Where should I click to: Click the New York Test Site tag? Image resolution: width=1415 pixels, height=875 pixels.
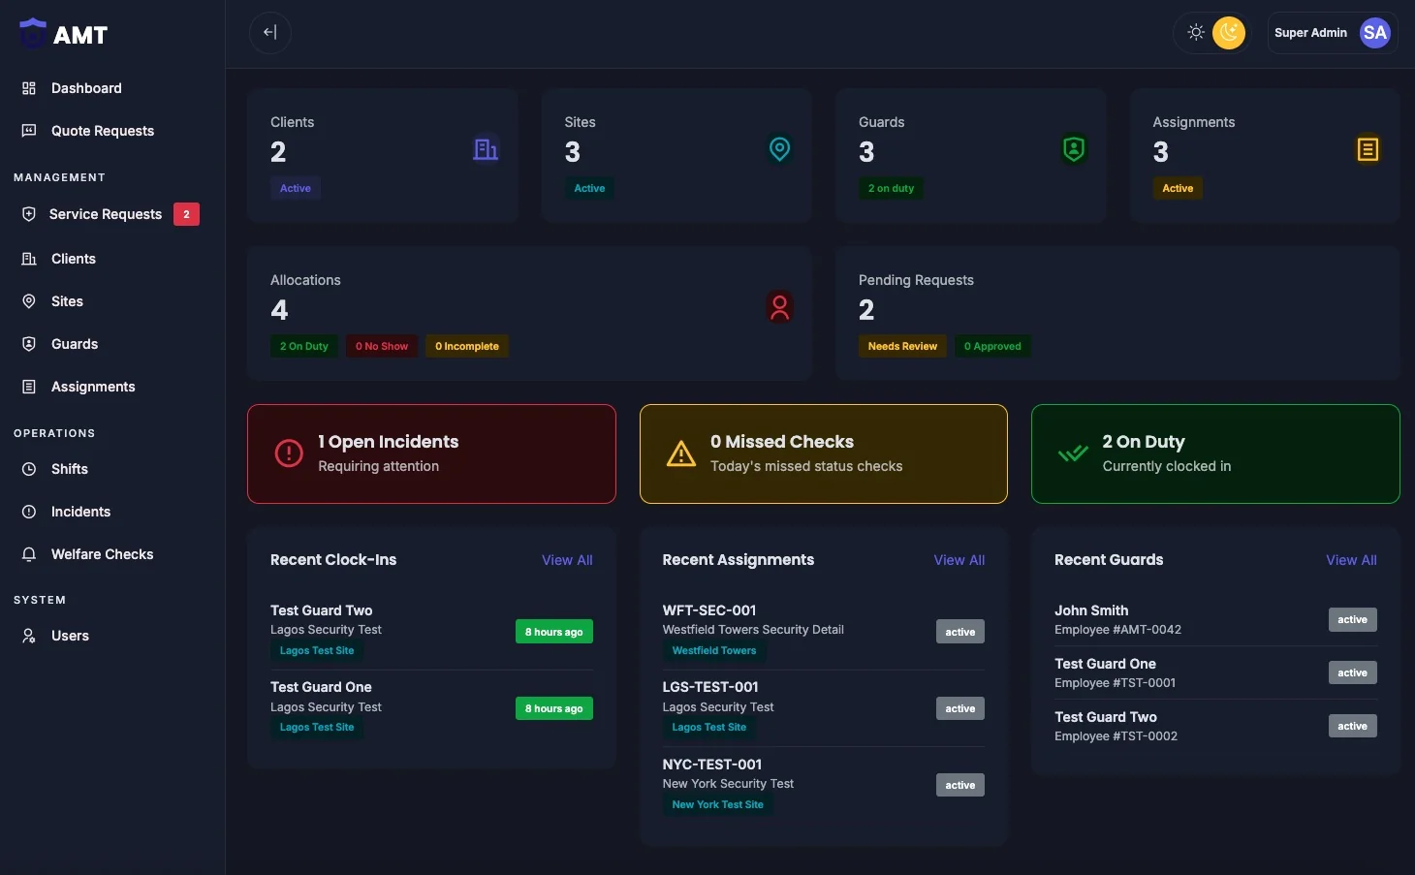point(717,804)
